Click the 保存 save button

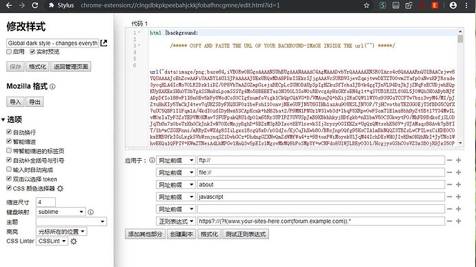(15, 66)
